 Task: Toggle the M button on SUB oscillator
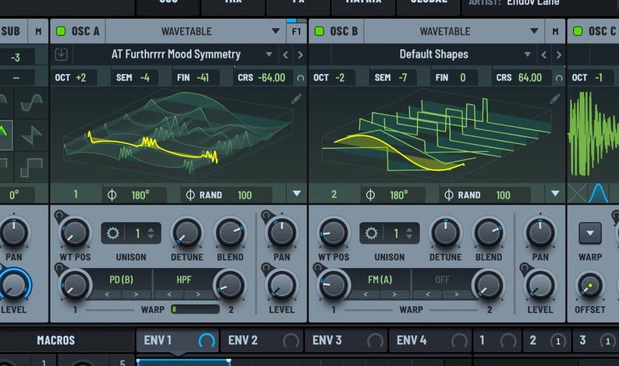pos(38,31)
